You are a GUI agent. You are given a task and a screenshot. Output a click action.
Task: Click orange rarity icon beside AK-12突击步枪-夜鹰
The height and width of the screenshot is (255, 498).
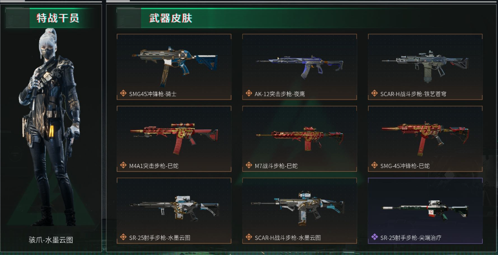249,93
